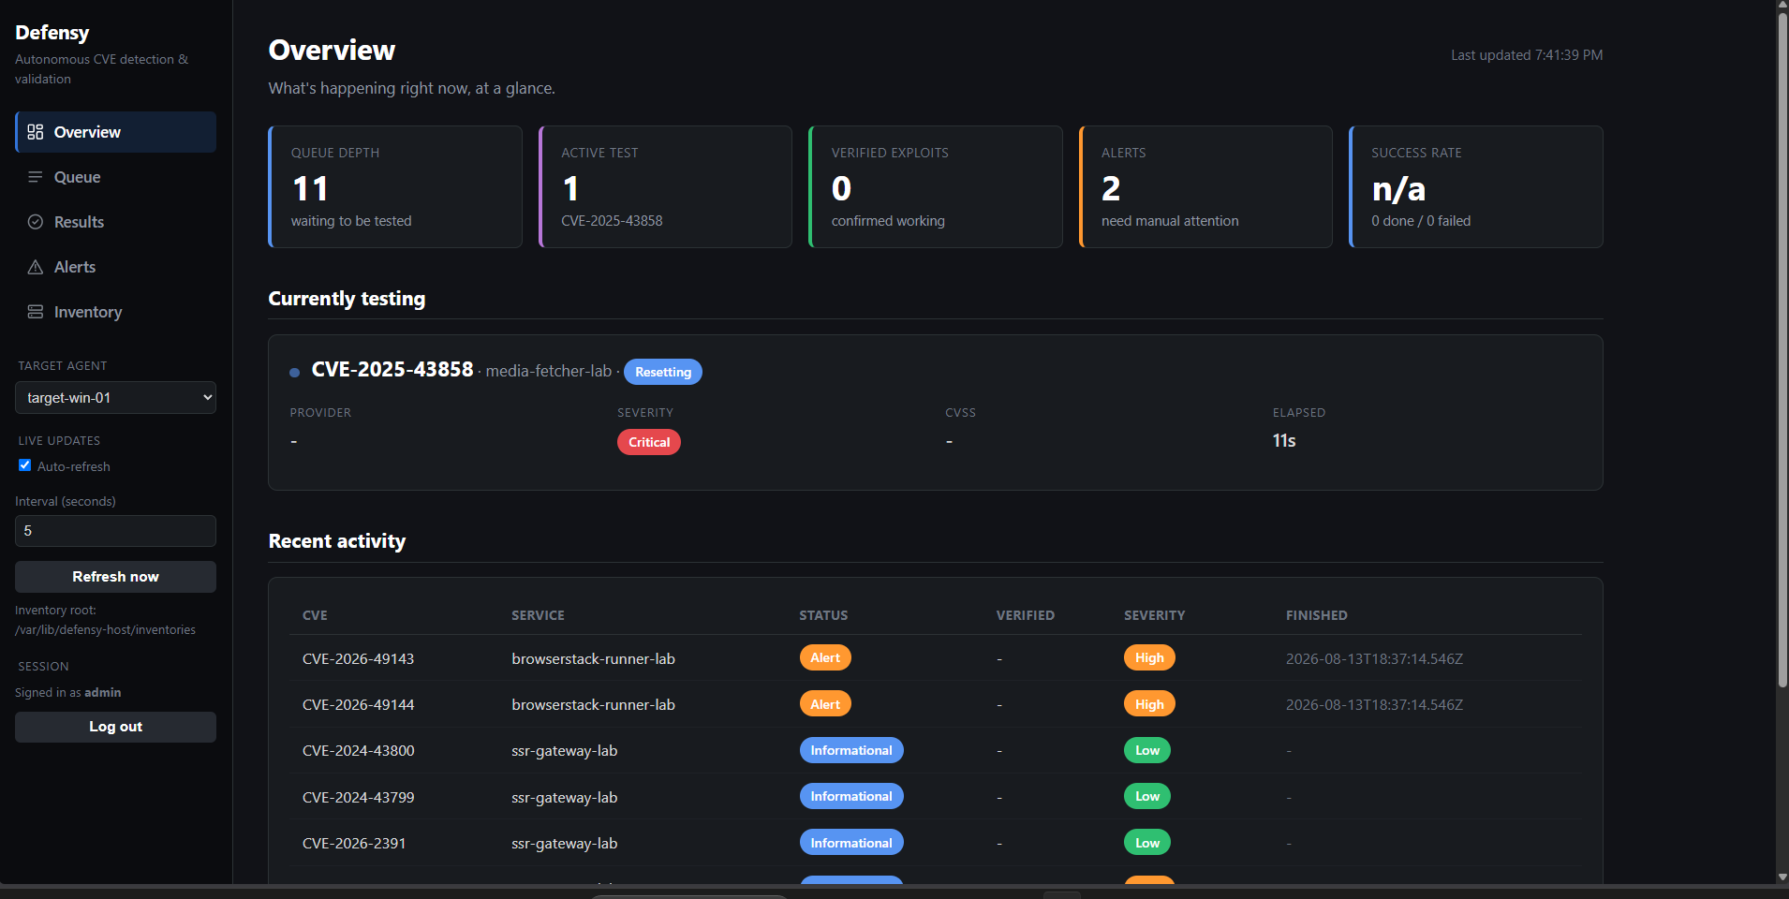
Task: Click the STATUS column header
Action: click(823, 615)
